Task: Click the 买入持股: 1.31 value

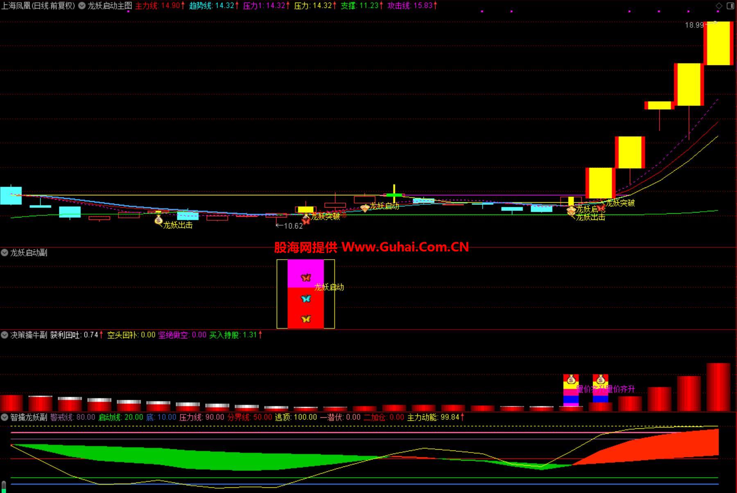Action: click(x=236, y=335)
